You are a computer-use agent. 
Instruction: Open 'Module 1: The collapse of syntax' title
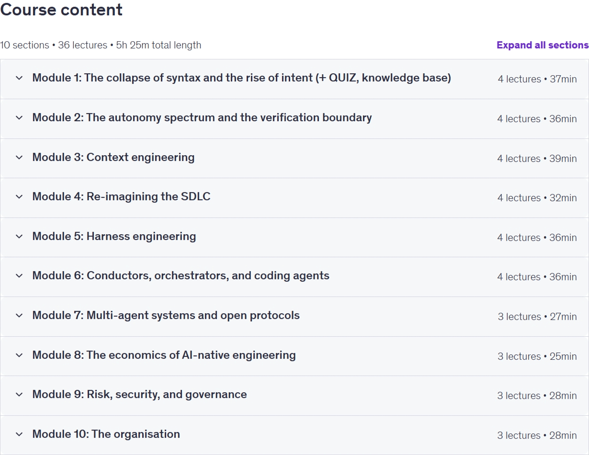[242, 78]
